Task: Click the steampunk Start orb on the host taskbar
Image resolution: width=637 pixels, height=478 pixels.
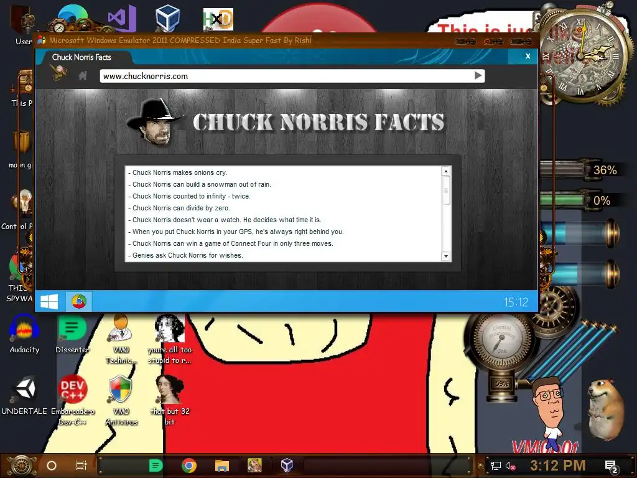Action: click(x=22, y=466)
